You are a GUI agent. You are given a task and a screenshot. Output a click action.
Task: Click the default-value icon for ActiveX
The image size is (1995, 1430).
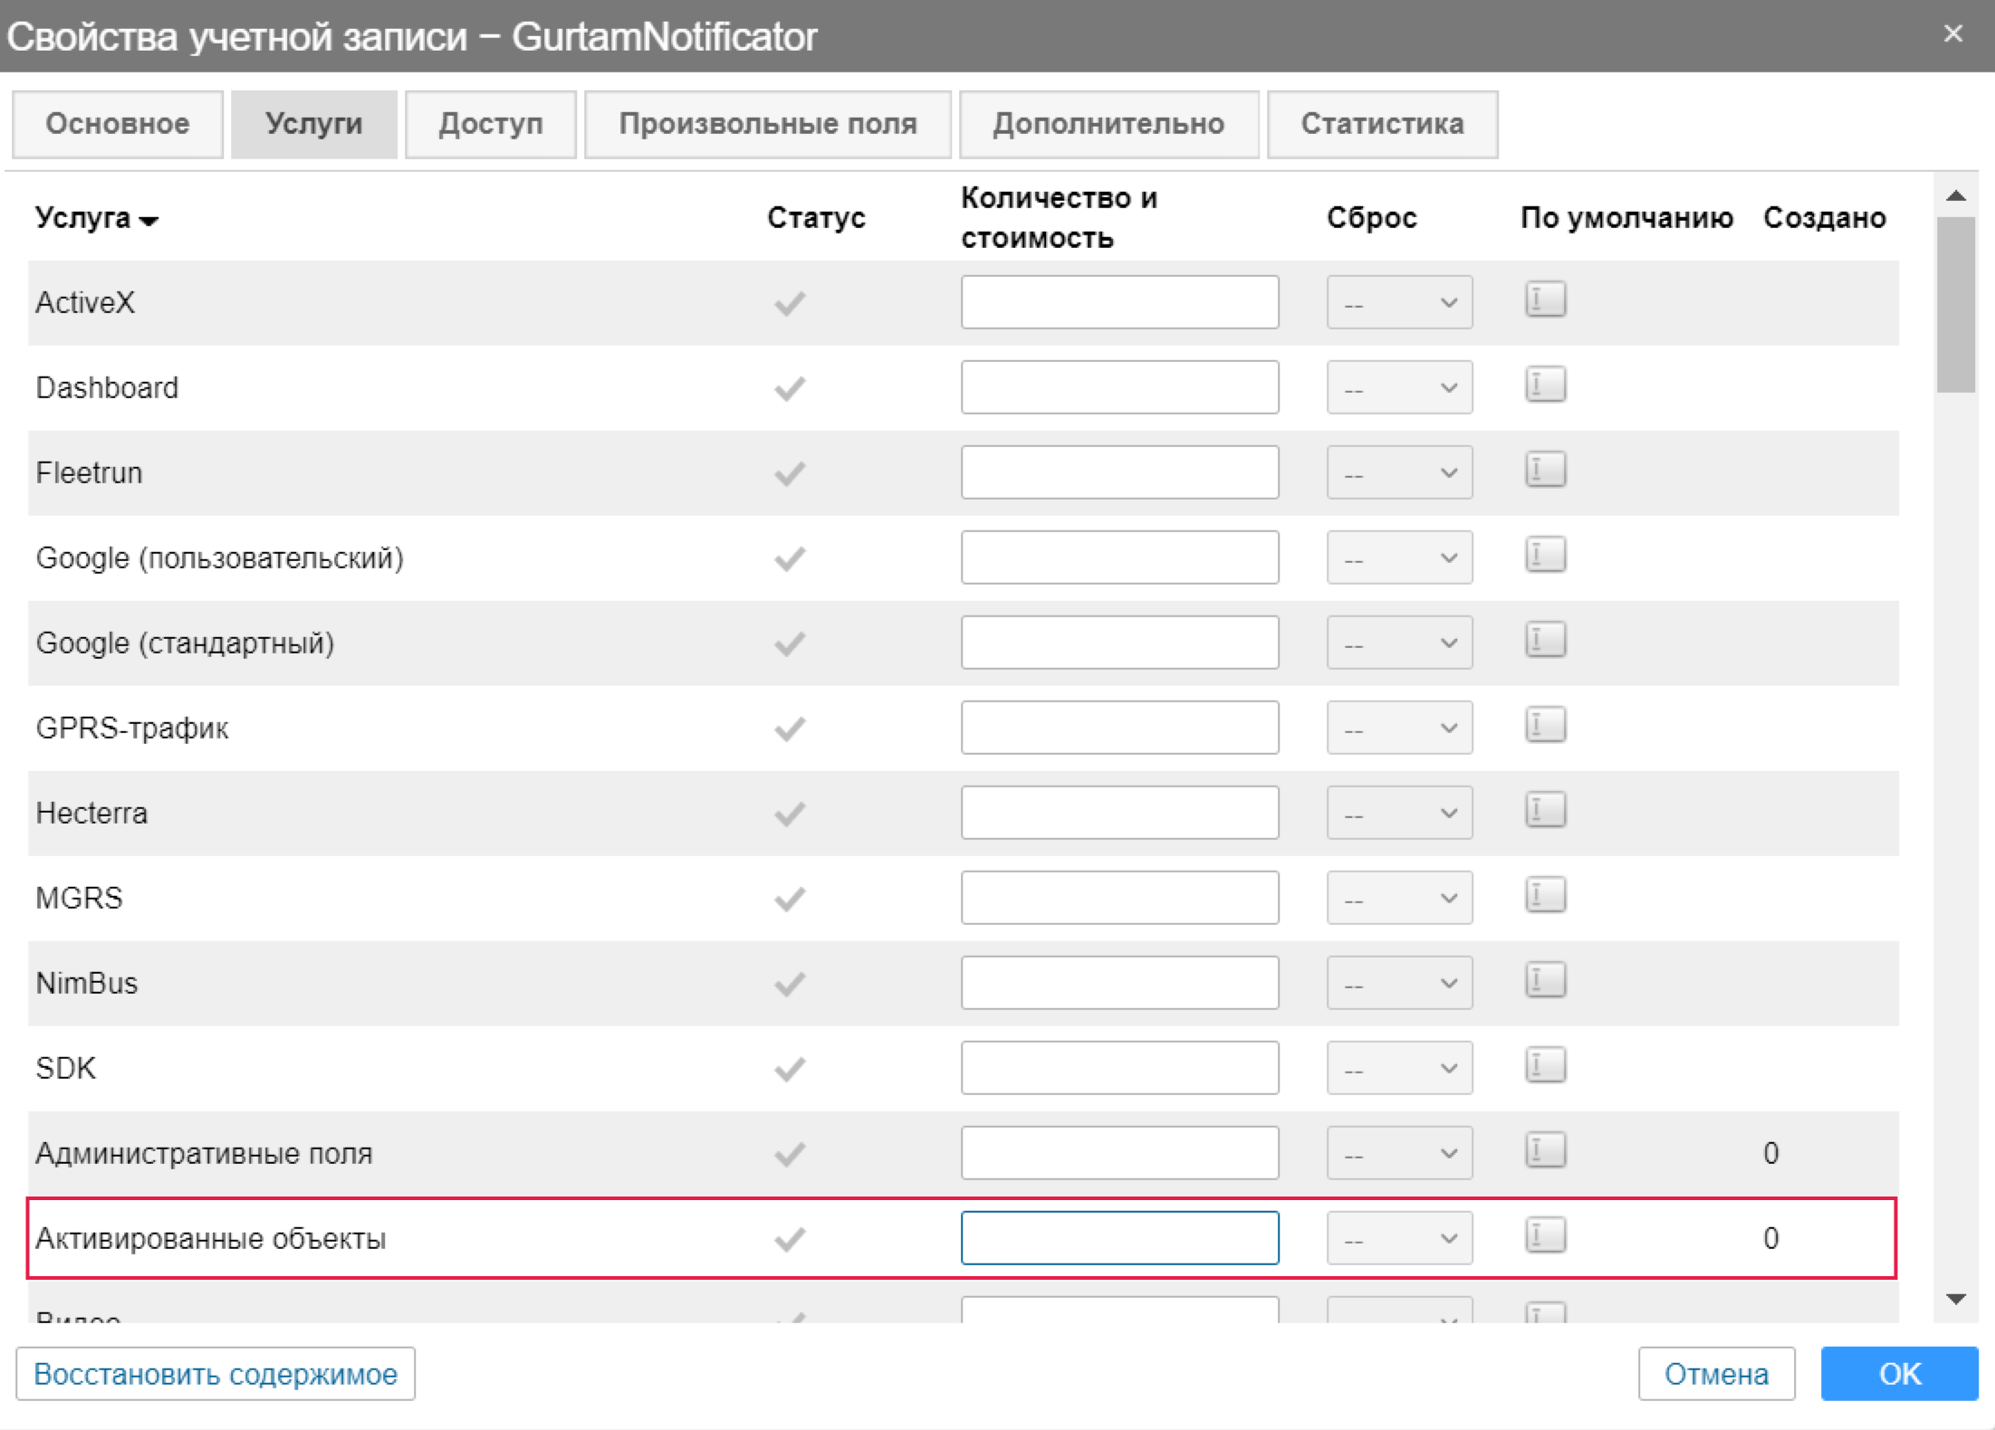[x=1545, y=300]
